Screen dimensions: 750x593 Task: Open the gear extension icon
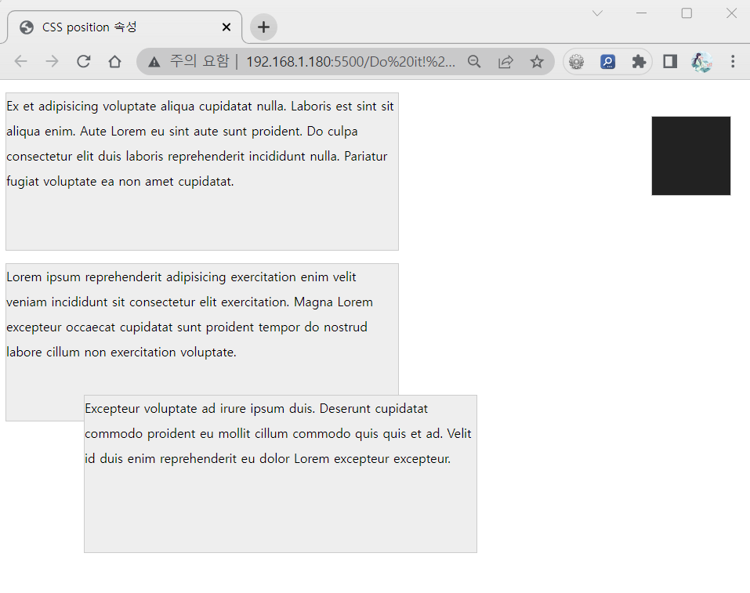(x=576, y=62)
